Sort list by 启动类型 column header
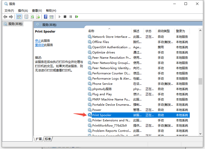Screen dimensions: 205x149 163,31
